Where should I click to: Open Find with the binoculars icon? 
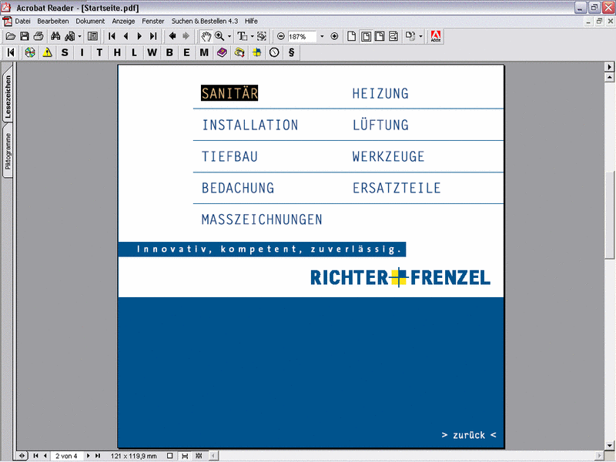click(55, 36)
